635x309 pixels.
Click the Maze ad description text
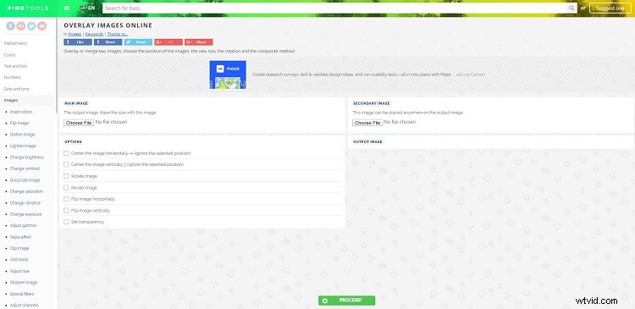click(x=351, y=74)
